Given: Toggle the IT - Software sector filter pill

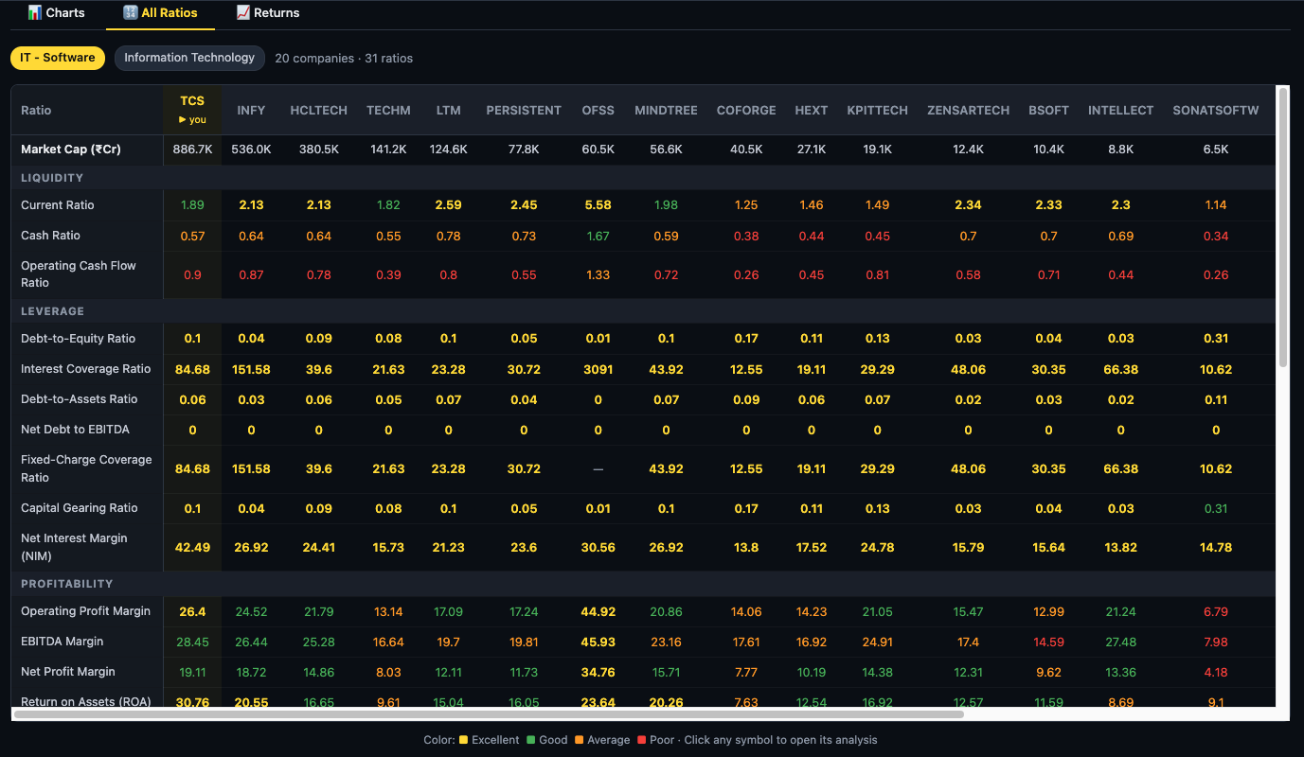Looking at the screenshot, I should [x=57, y=58].
